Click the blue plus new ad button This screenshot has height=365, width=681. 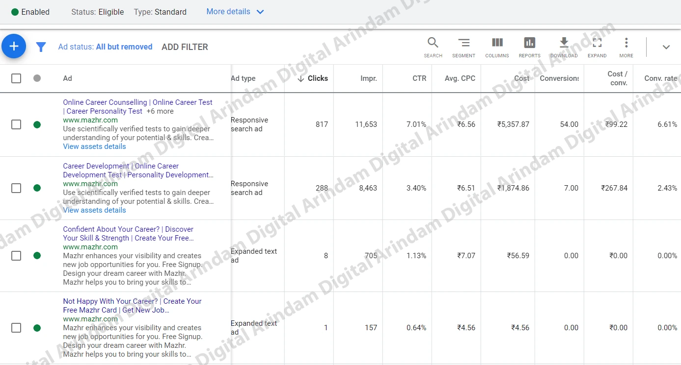(x=14, y=47)
